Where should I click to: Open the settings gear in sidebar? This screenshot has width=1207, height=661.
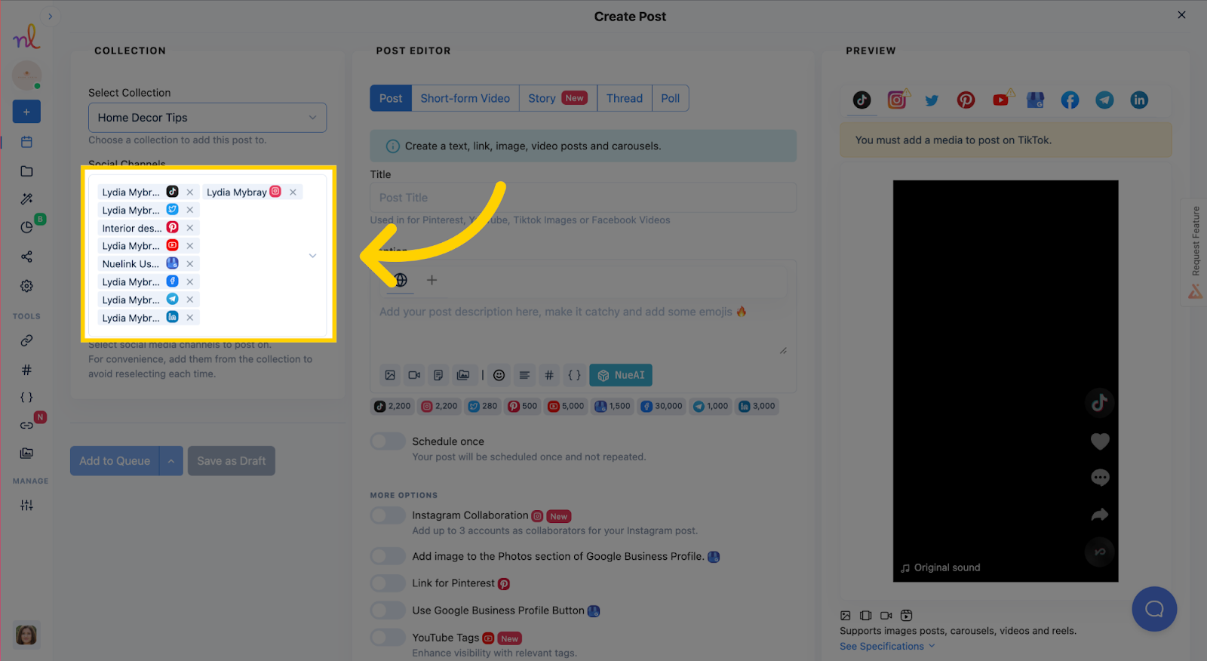(x=26, y=286)
